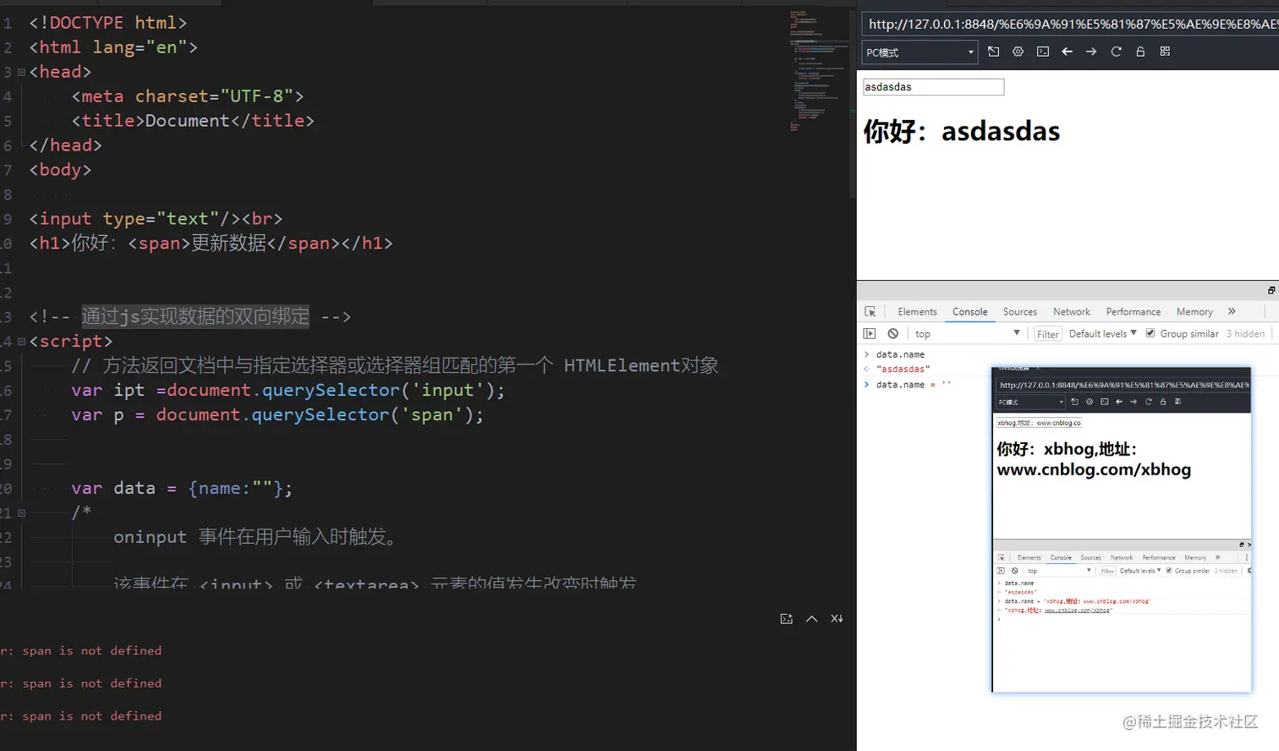Close the editor output panel with the X icon
1279x751 pixels.
(x=837, y=619)
